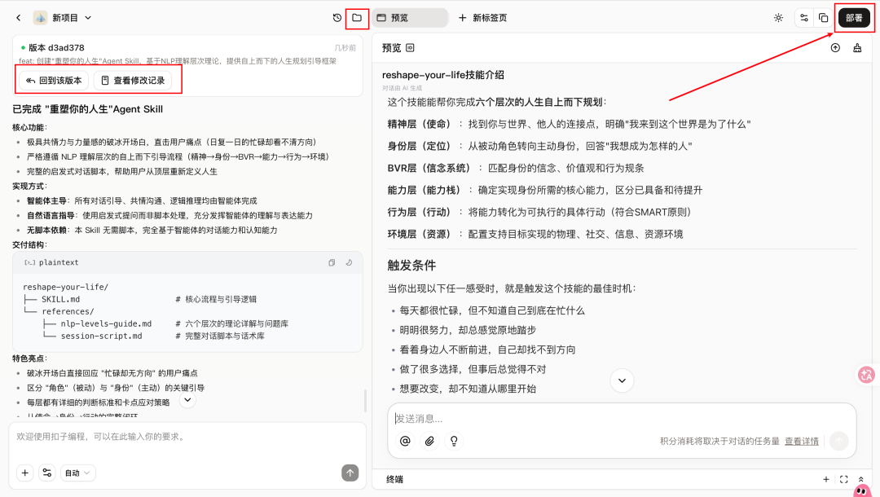The image size is (880, 497).
Task: Open the settings sliders icon near 部署
Action: coord(803,17)
